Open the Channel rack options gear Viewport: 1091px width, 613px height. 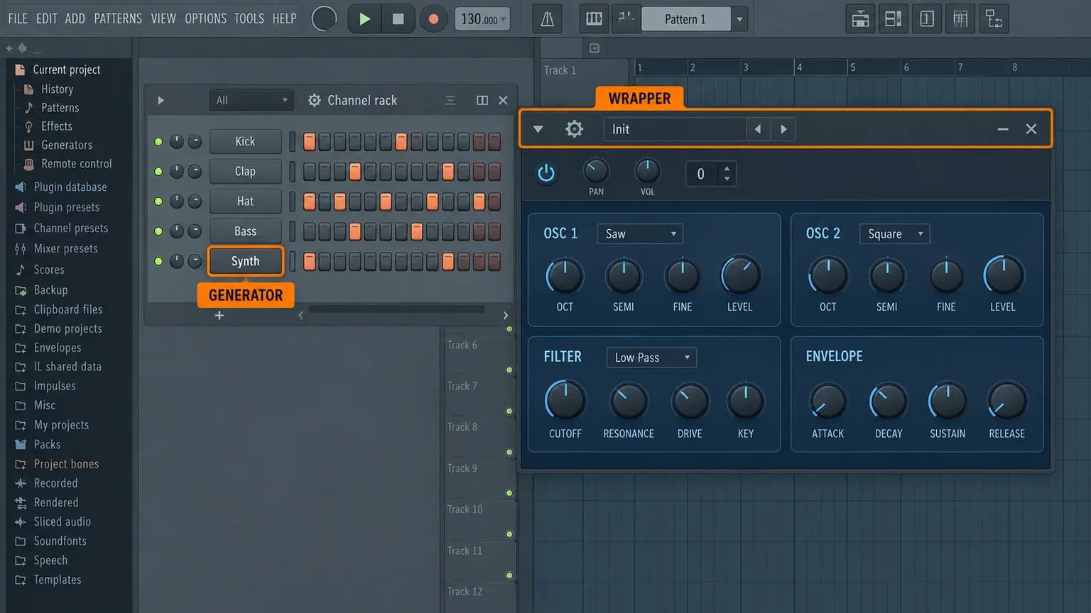[x=315, y=100]
